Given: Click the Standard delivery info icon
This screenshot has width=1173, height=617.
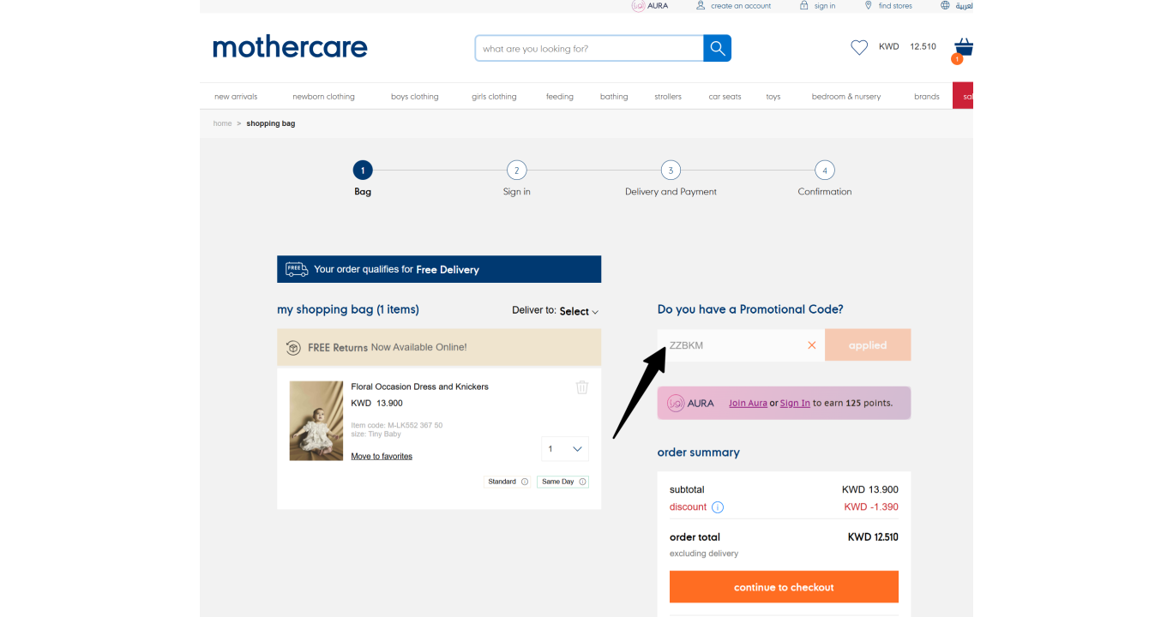Looking at the screenshot, I should [x=525, y=482].
